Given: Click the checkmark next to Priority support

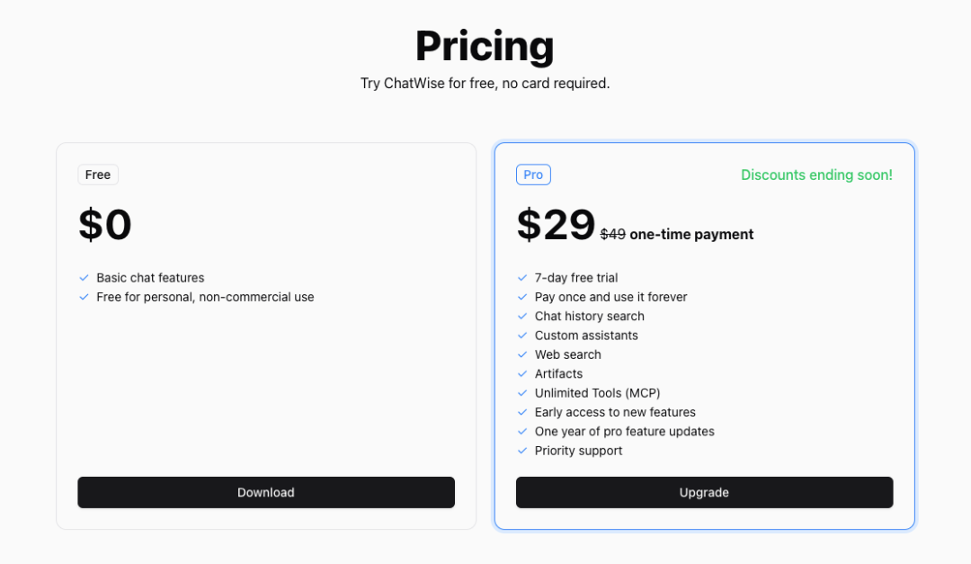Looking at the screenshot, I should 522,451.
